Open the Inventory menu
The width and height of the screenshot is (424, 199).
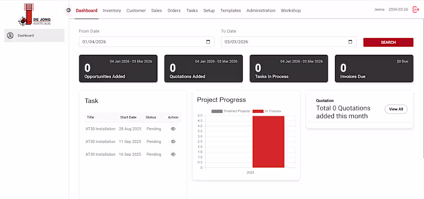coord(112,11)
